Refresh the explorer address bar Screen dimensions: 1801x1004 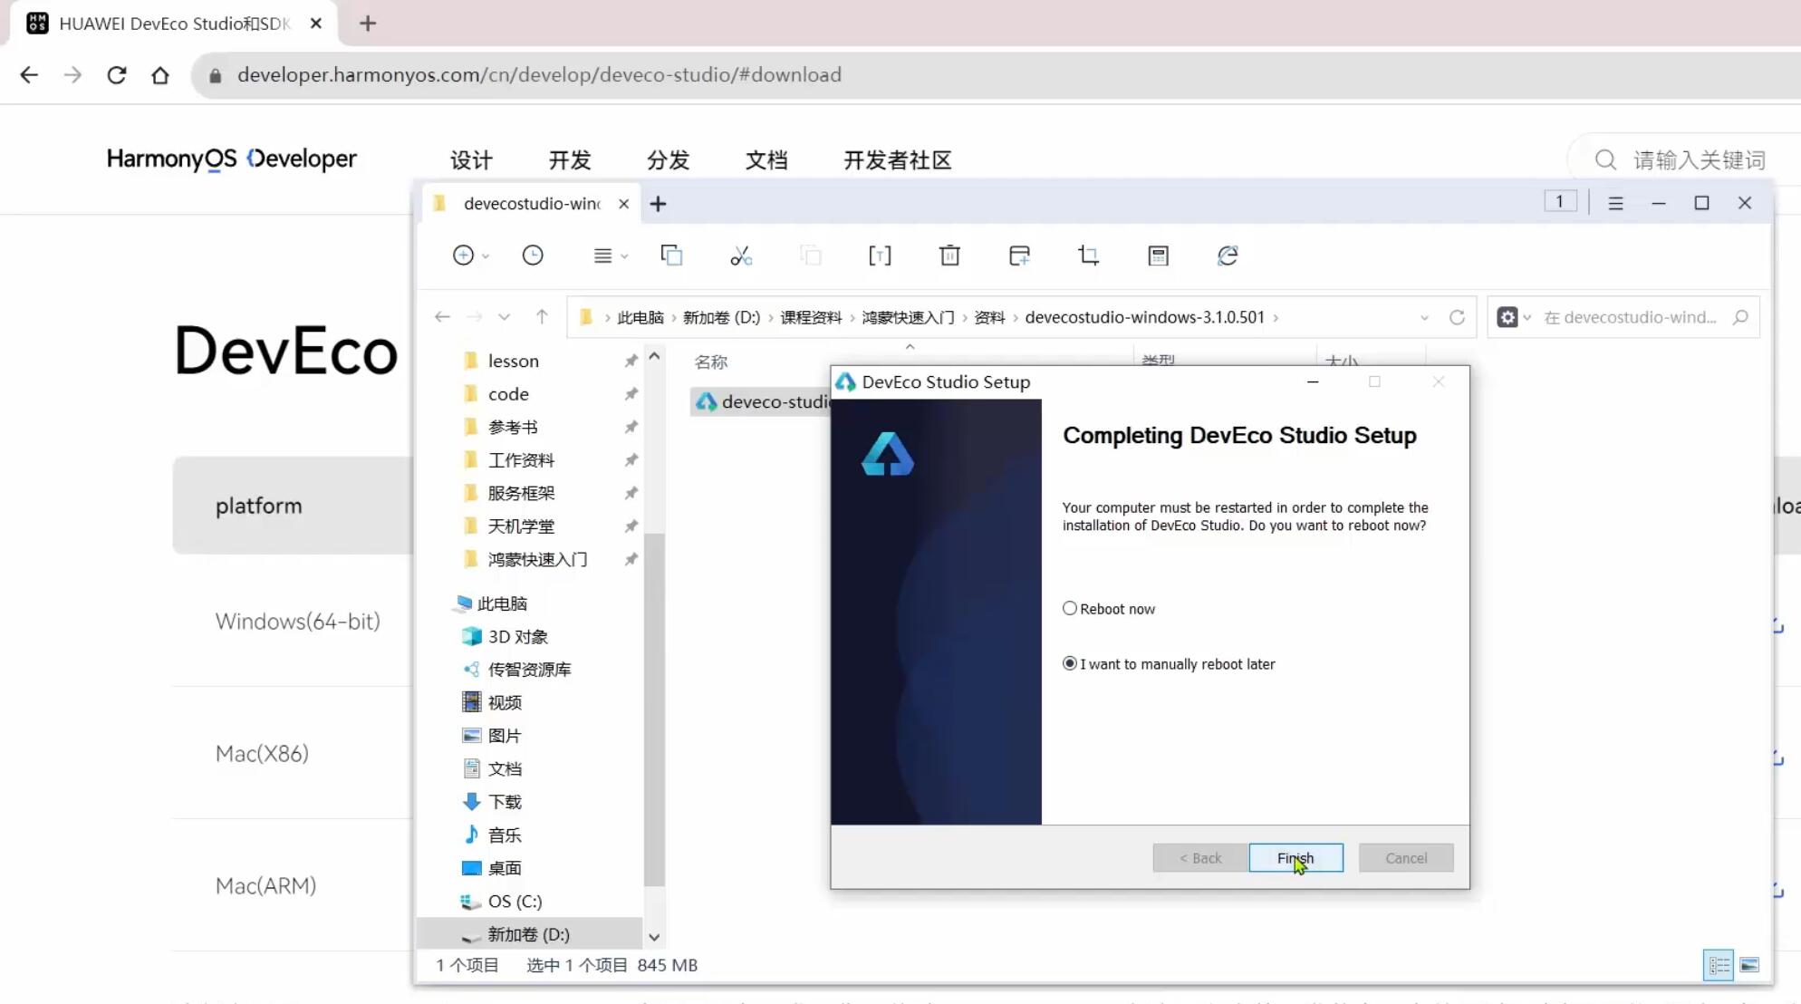1457,317
